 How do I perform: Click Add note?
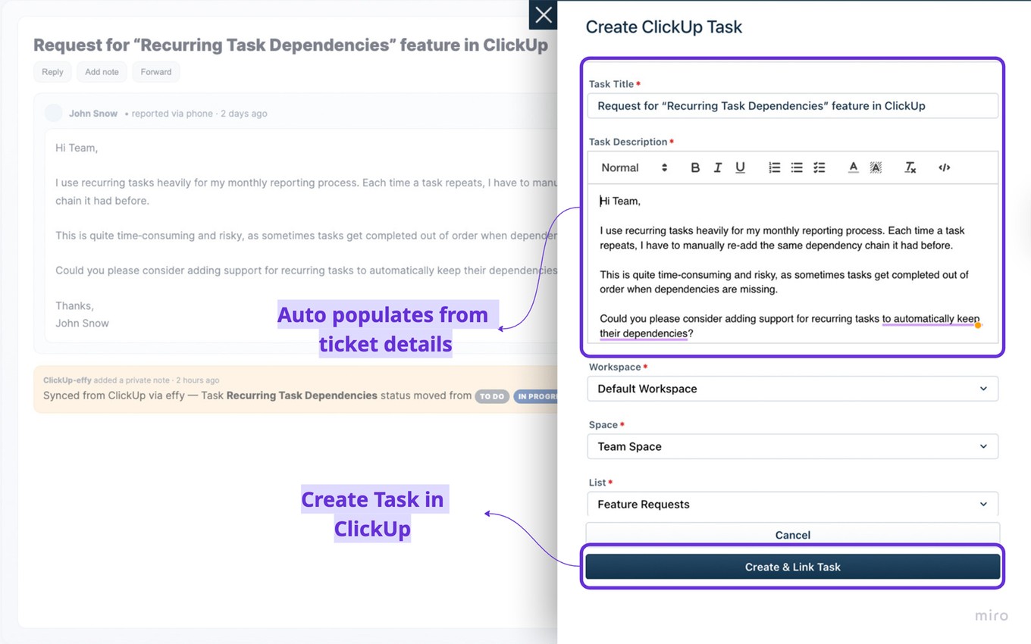pyautogui.click(x=102, y=71)
